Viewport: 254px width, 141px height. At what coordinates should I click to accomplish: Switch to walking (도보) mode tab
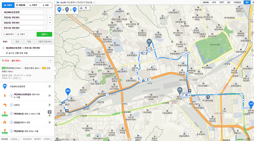46,5
